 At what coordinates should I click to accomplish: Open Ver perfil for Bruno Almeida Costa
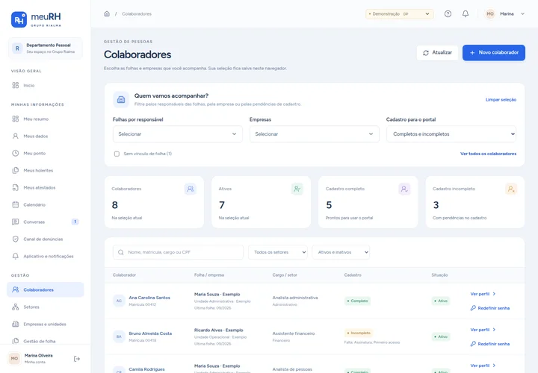click(x=483, y=330)
